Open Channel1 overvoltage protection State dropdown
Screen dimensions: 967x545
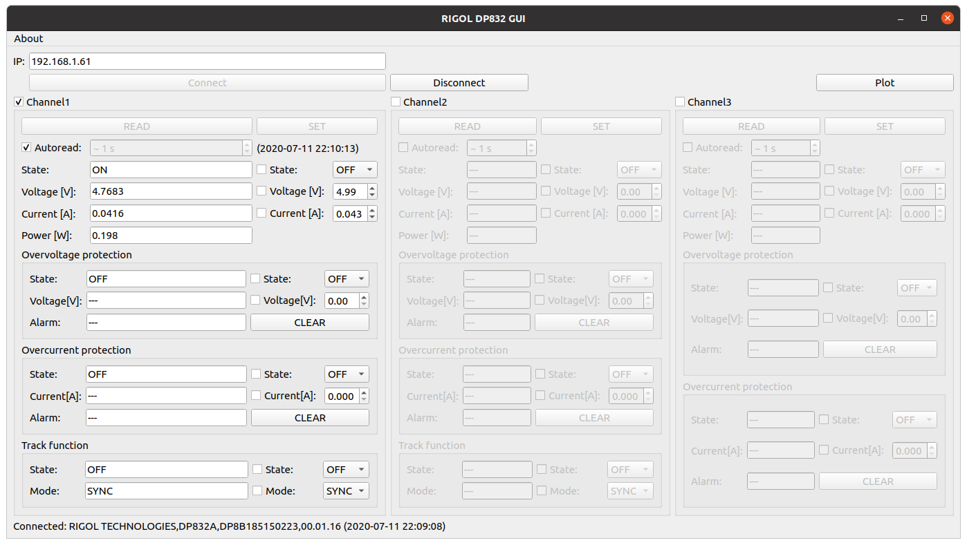tap(347, 279)
